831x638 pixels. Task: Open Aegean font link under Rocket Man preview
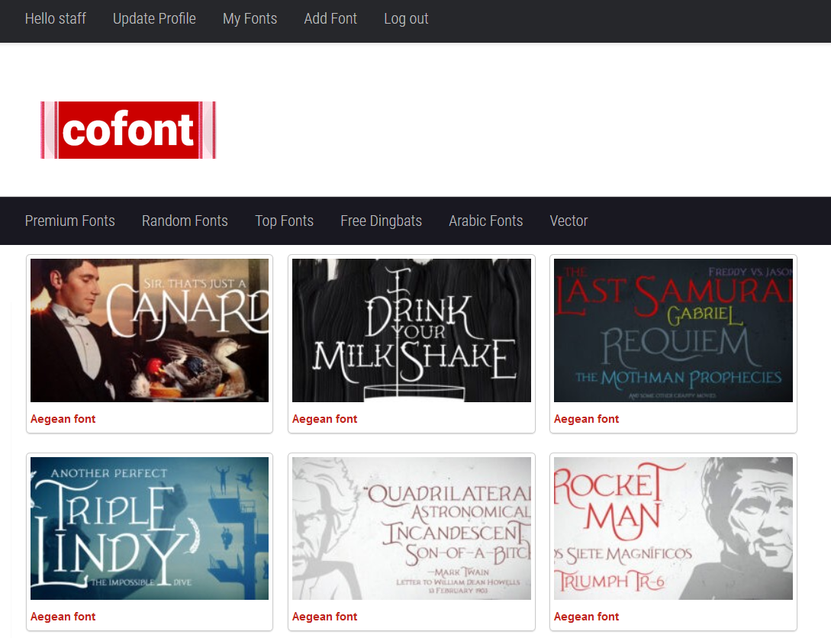click(586, 616)
